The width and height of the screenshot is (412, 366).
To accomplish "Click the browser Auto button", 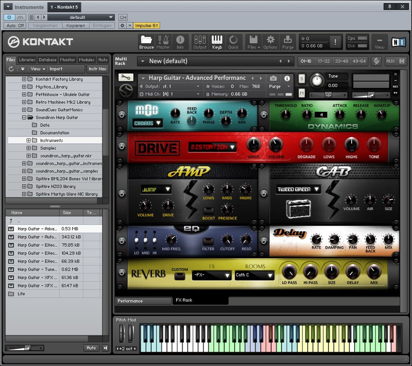I will pos(91,348).
